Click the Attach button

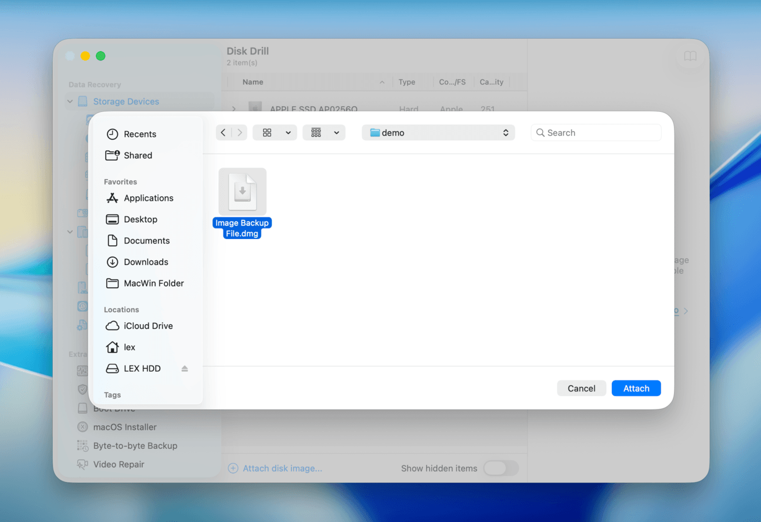pyautogui.click(x=636, y=388)
